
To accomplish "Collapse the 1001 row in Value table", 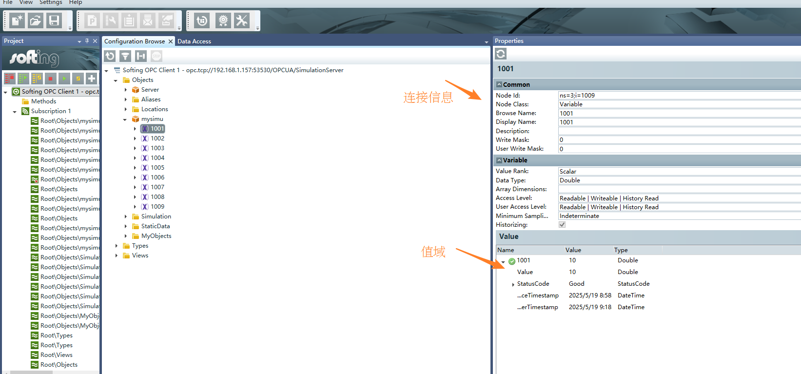I will pos(503,262).
